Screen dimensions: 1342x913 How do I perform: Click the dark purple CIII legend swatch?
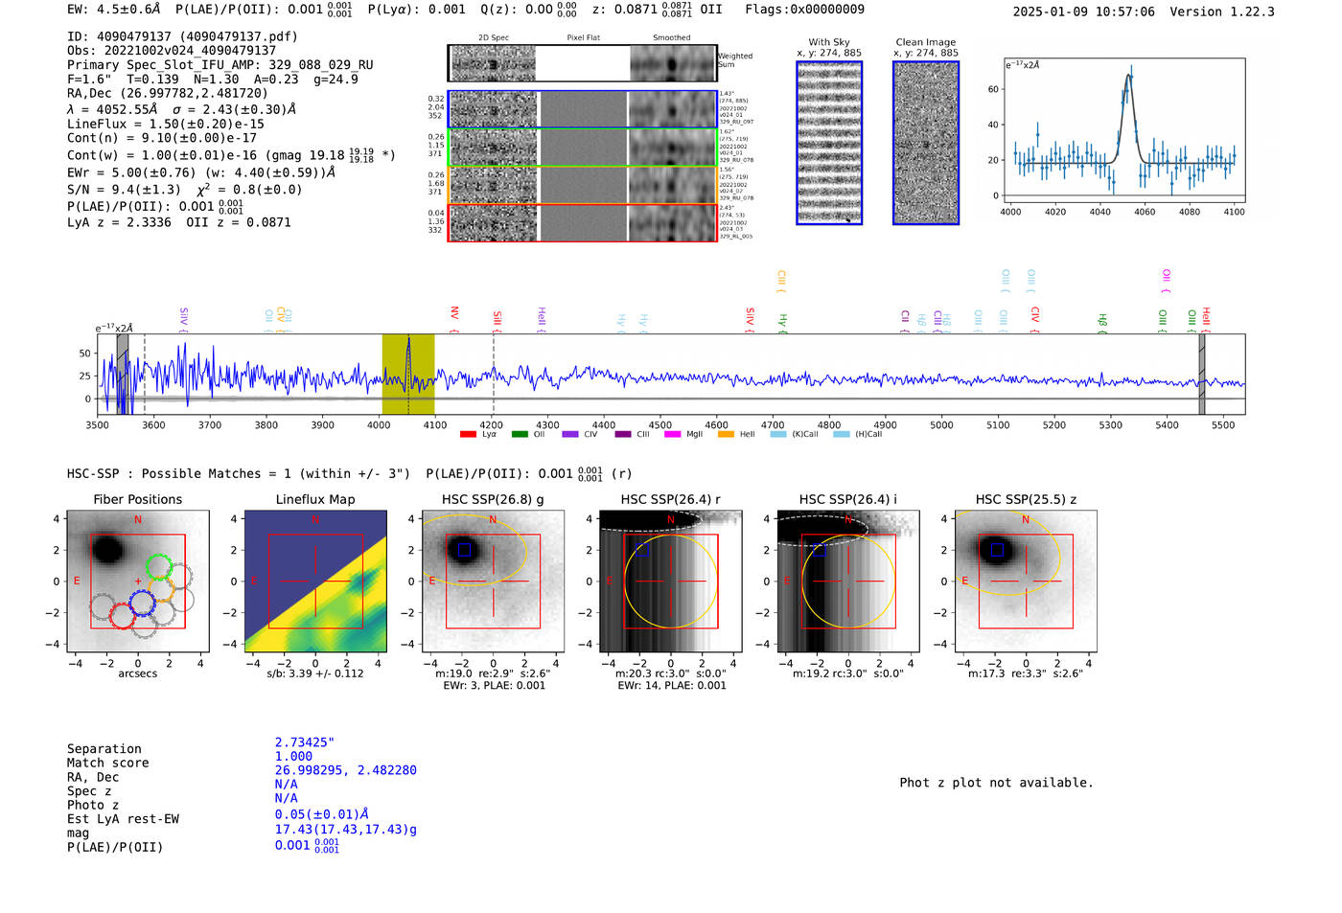(623, 434)
